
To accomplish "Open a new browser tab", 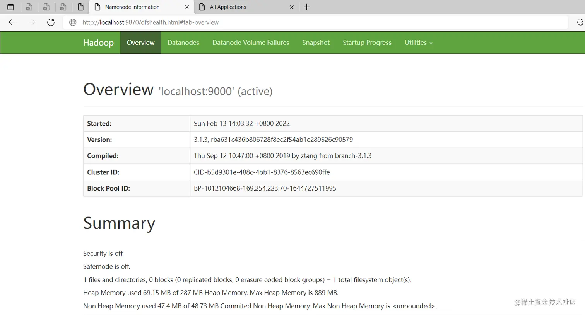I will pyautogui.click(x=306, y=7).
